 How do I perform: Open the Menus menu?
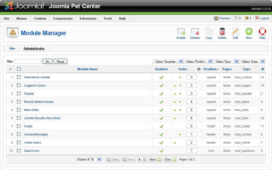click(22, 18)
